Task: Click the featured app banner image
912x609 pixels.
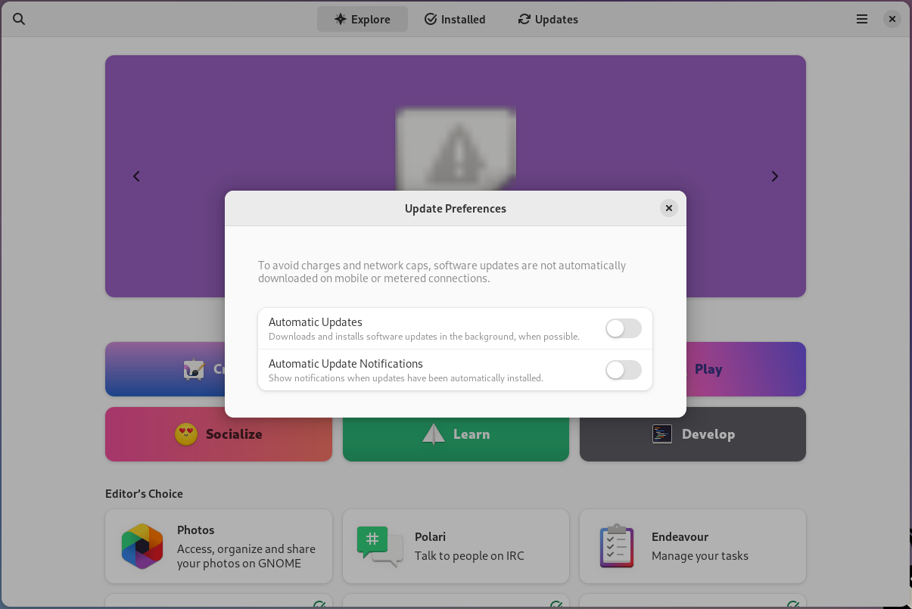Action: click(x=456, y=148)
